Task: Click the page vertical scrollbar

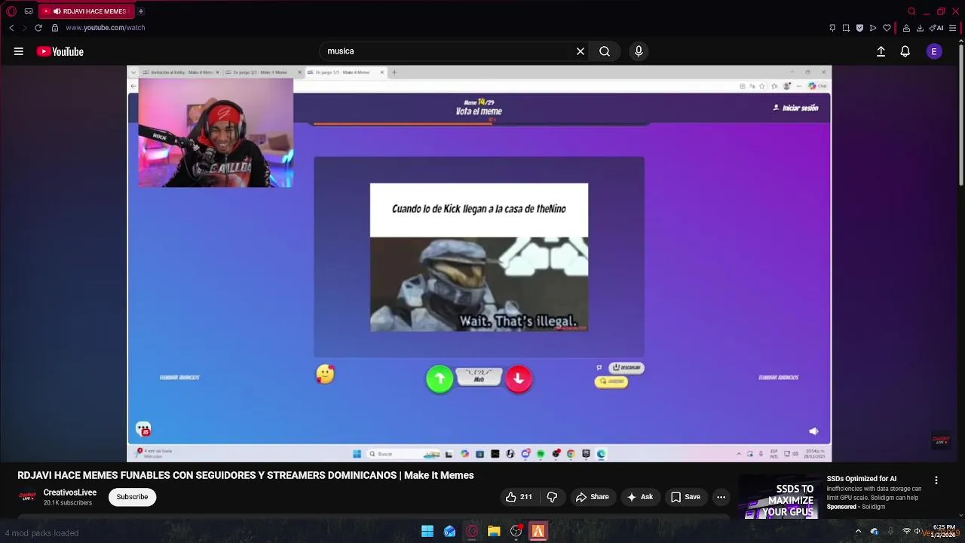Action: coord(961,113)
